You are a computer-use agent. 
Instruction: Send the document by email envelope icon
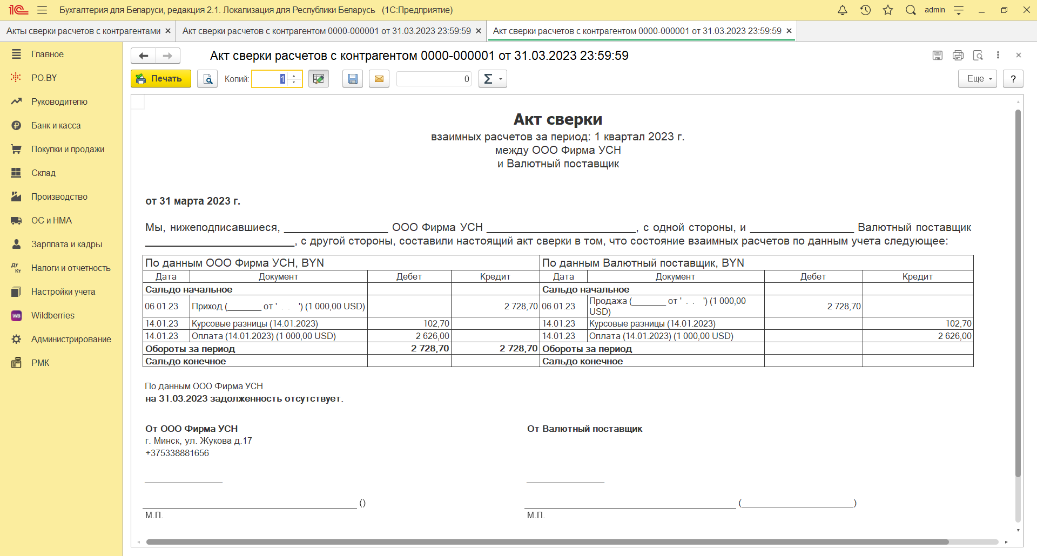[379, 79]
